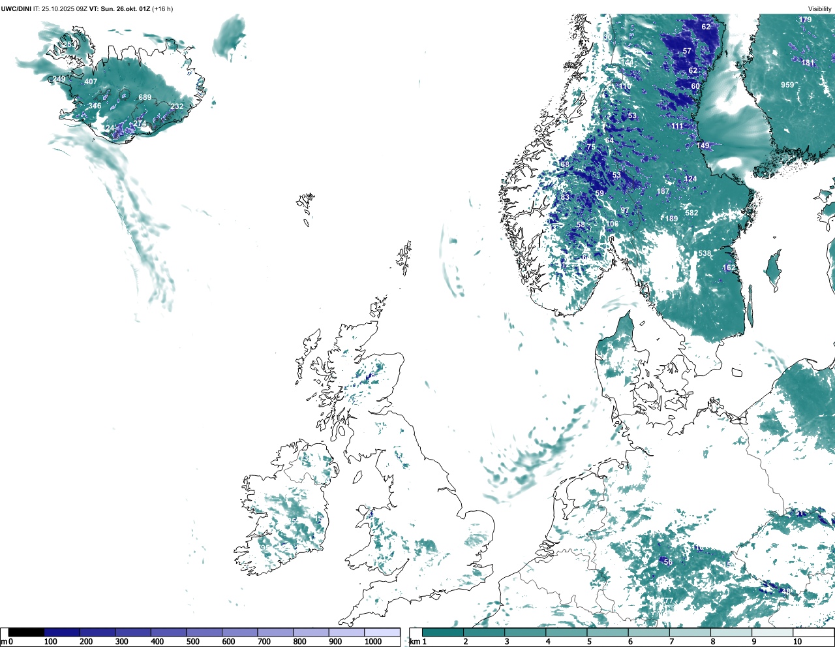
Task: Click the 59 value in Norway
Action: (600, 193)
